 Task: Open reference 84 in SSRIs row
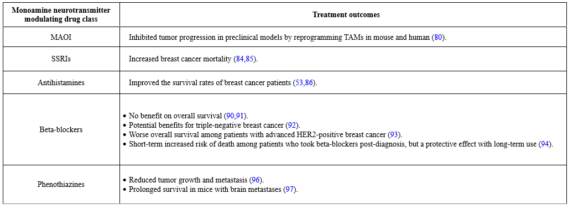point(239,60)
